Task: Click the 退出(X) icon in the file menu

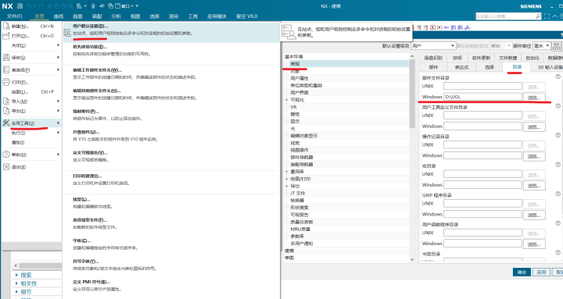Action: (6, 167)
